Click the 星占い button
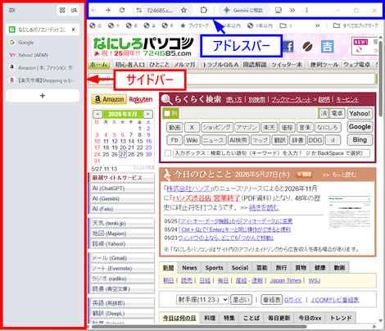 pos(241,300)
